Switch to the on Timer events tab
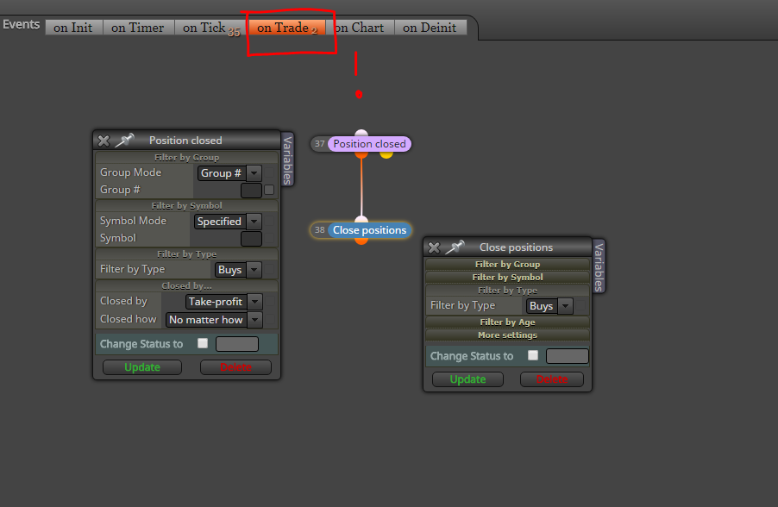 tap(138, 28)
